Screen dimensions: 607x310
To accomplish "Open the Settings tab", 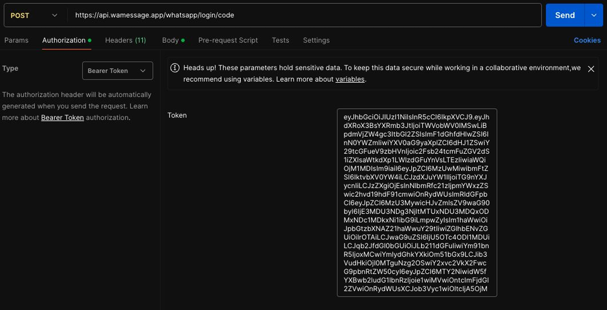I will pyautogui.click(x=316, y=40).
